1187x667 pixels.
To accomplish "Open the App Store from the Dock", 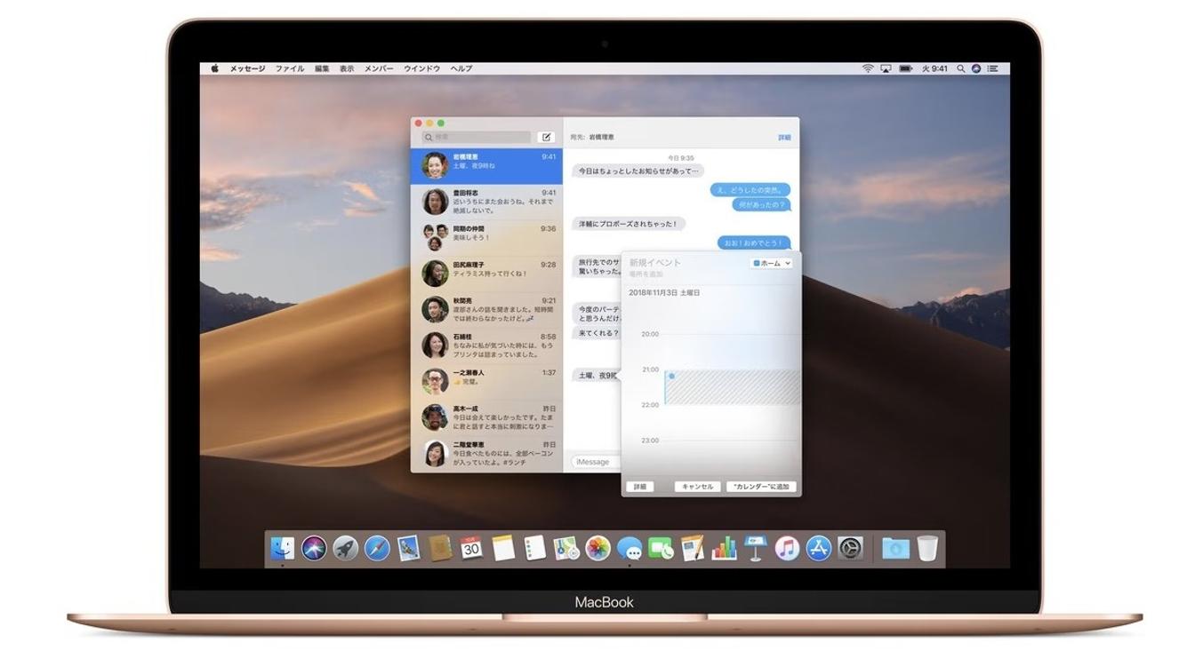I will (x=818, y=548).
